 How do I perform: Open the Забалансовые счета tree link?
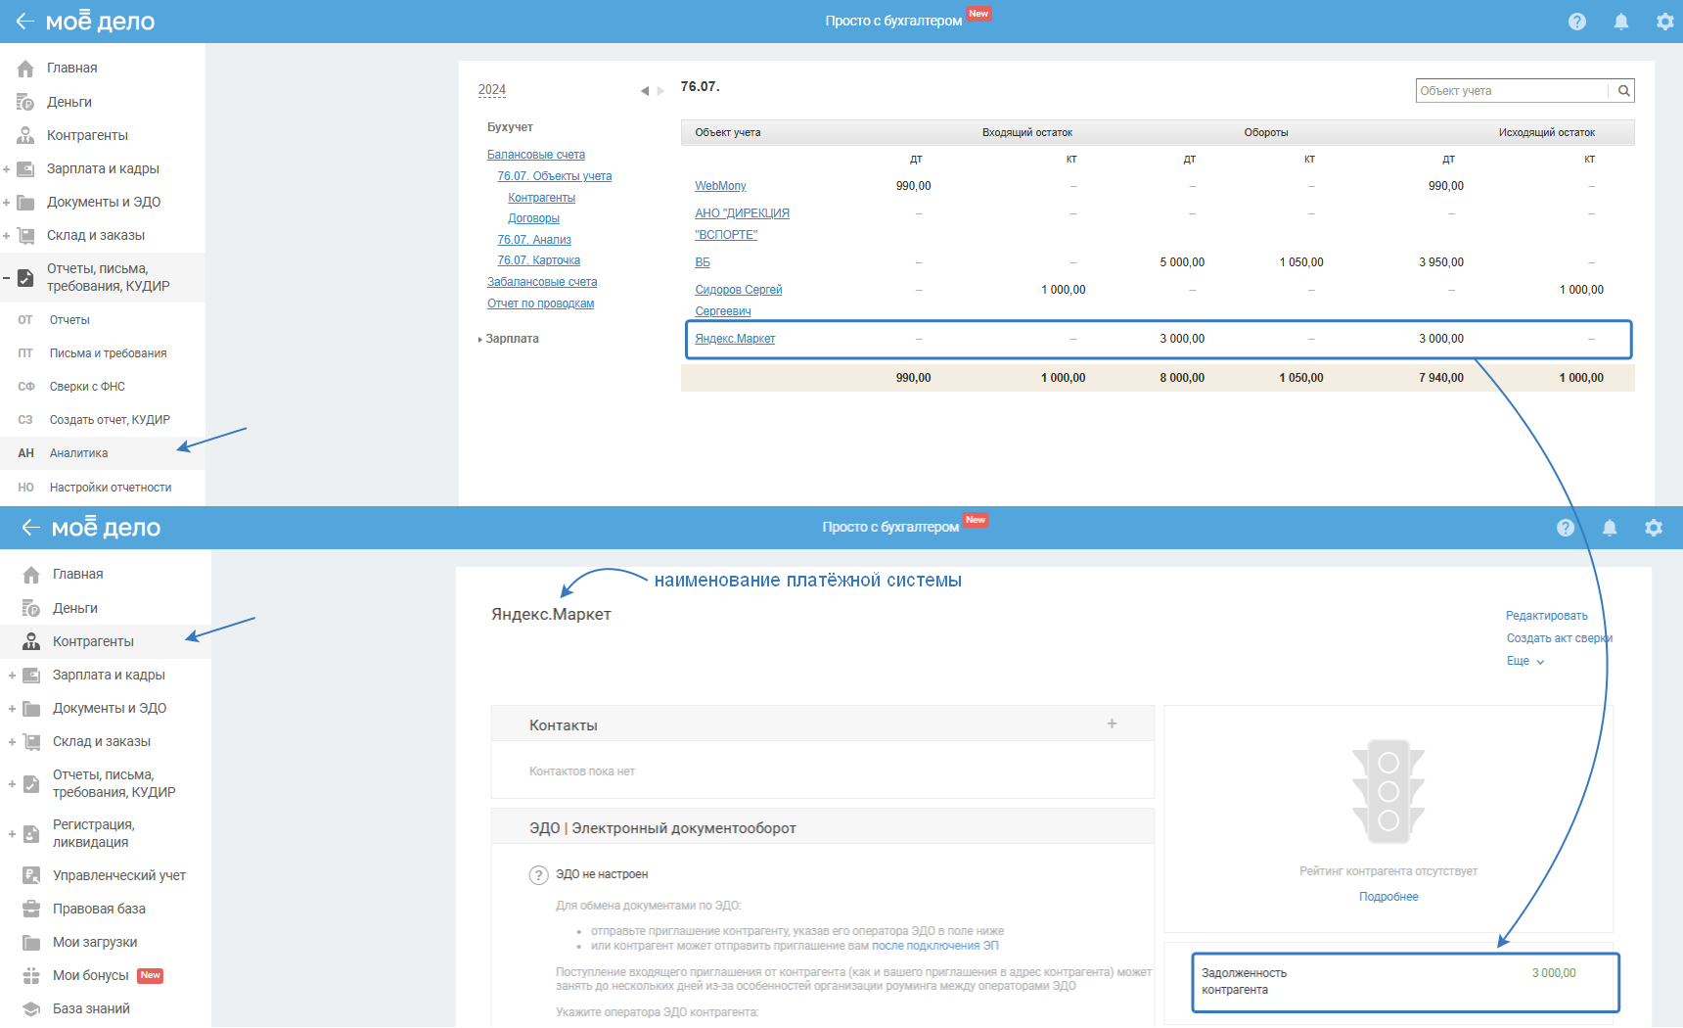point(542,282)
